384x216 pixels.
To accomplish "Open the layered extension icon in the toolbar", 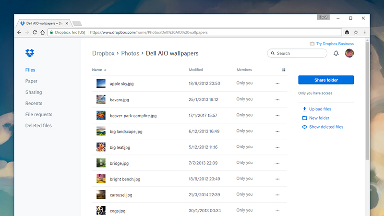I will 347,32.
